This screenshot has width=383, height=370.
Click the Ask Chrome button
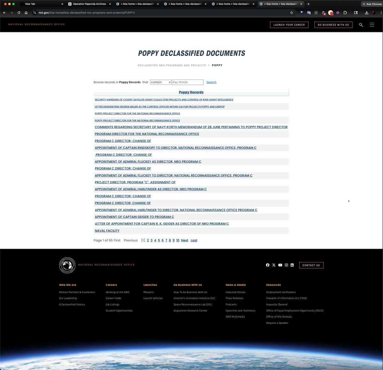coord(372,4)
